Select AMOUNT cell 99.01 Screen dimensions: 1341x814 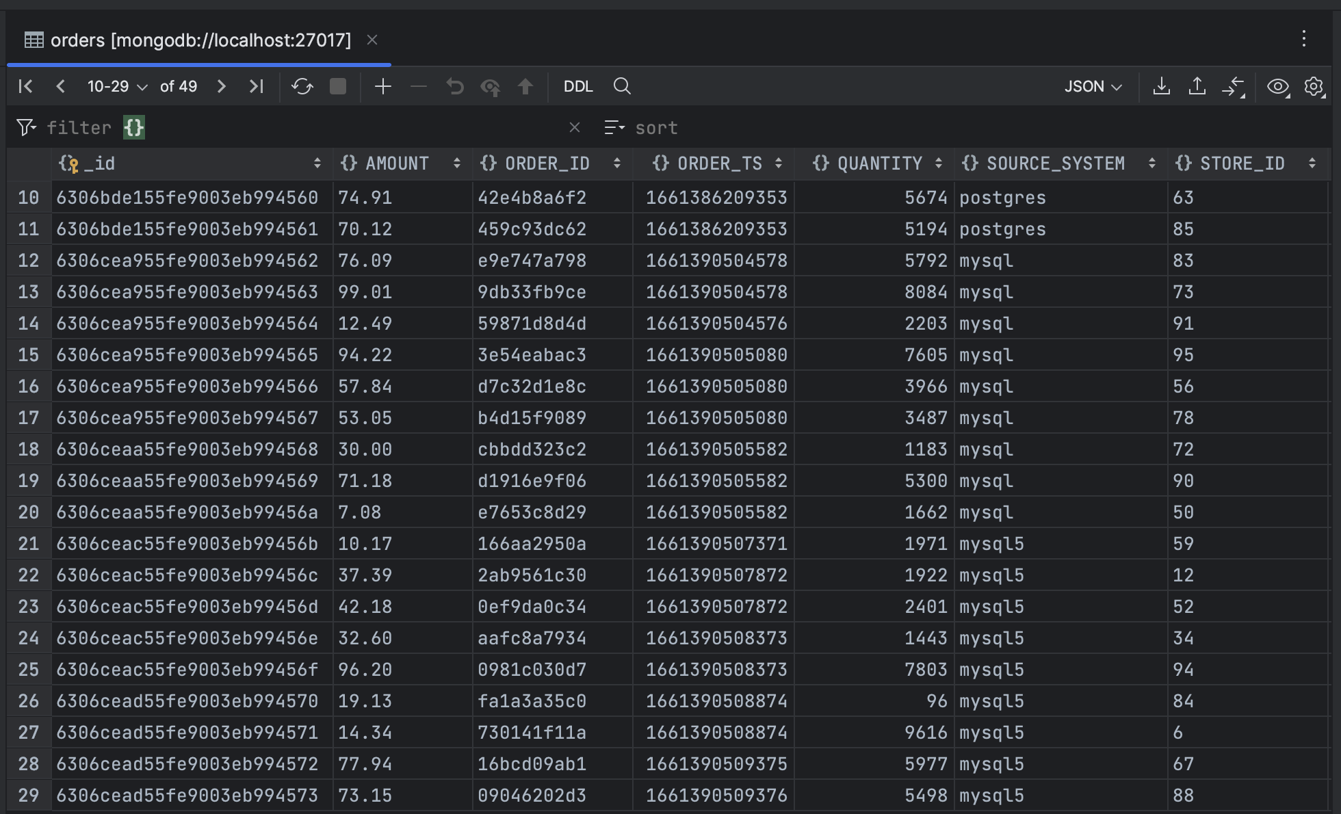click(x=402, y=292)
